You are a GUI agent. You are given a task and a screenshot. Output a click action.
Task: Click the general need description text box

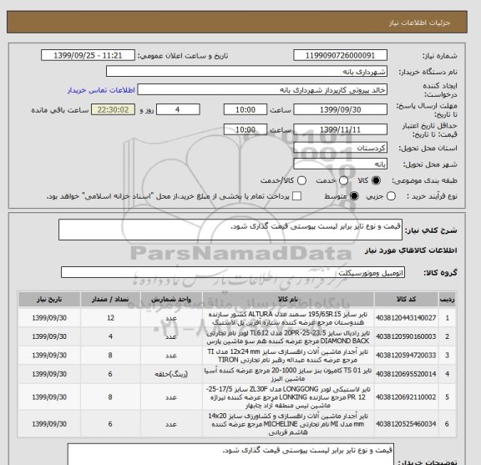230,230
